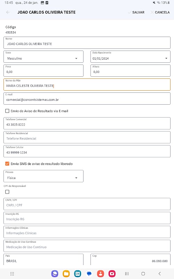This screenshot has height=279, width=174.
Task: Go back using the header arrow
Action: coord(8,12)
